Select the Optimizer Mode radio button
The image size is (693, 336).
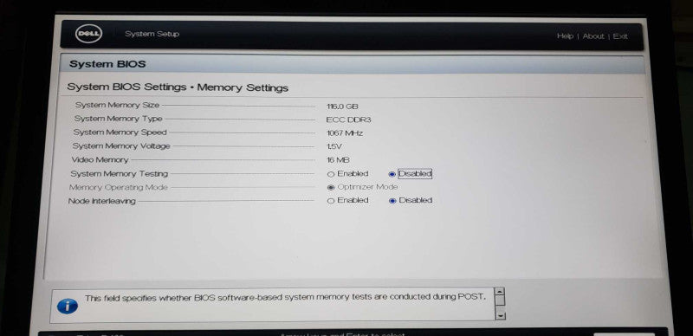tap(331, 187)
